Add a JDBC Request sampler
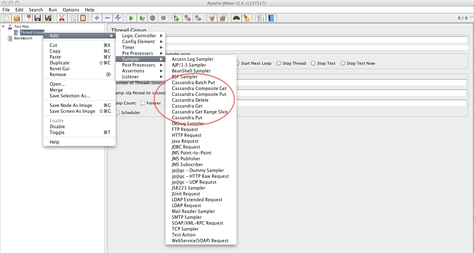Image resolution: width=474 pixels, height=253 pixels. coord(201,147)
